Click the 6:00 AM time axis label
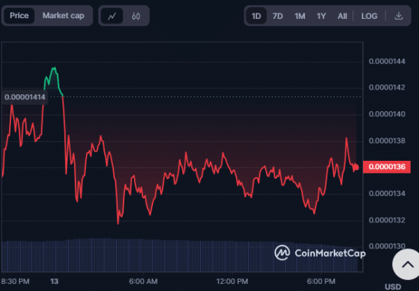This screenshot has height=291, width=419. 143,281
